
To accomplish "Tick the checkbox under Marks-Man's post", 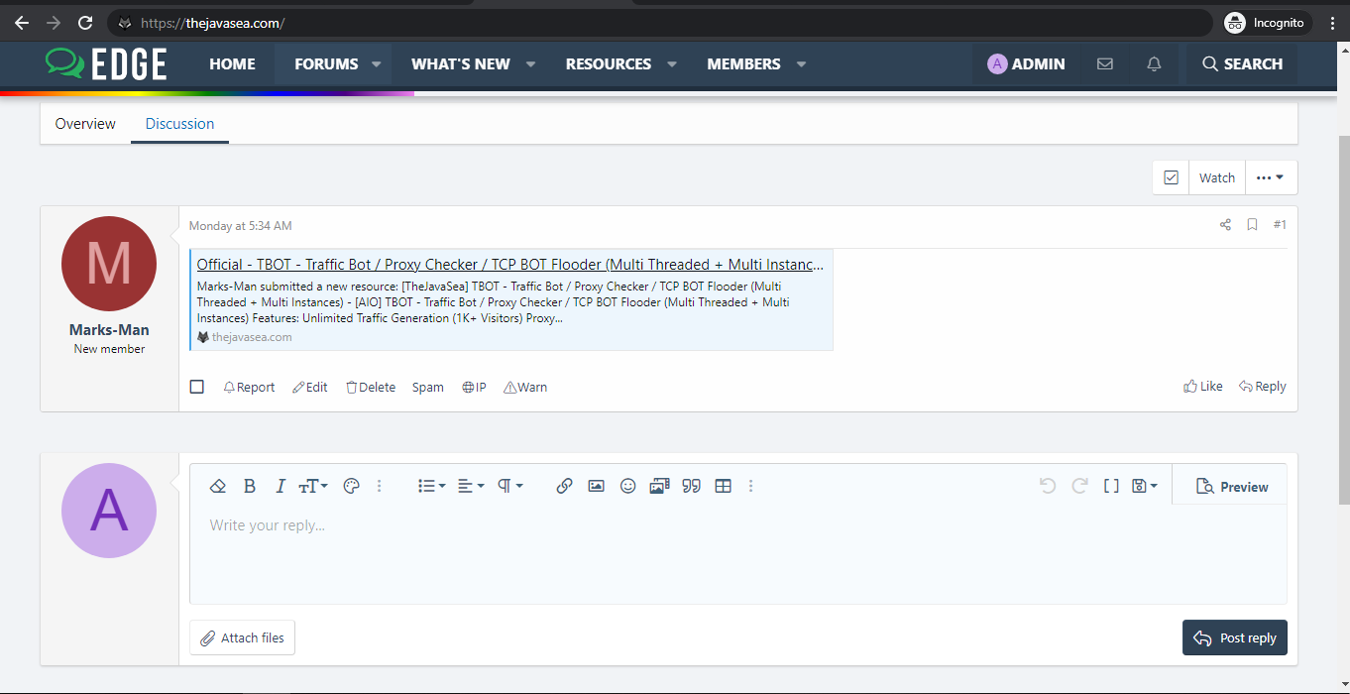I will (197, 387).
